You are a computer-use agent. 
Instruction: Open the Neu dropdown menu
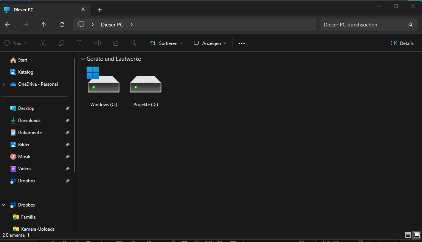coord(16,43)
